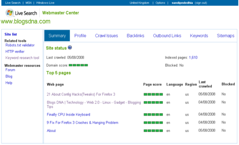Open the Keyword research tool
Image resolution: width=239 pixels, height=145 pixels.
[x=22, y=58]
